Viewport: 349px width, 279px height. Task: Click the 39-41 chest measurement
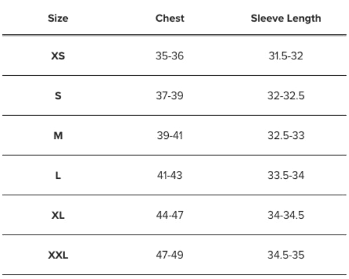click(x=169, y=136)
